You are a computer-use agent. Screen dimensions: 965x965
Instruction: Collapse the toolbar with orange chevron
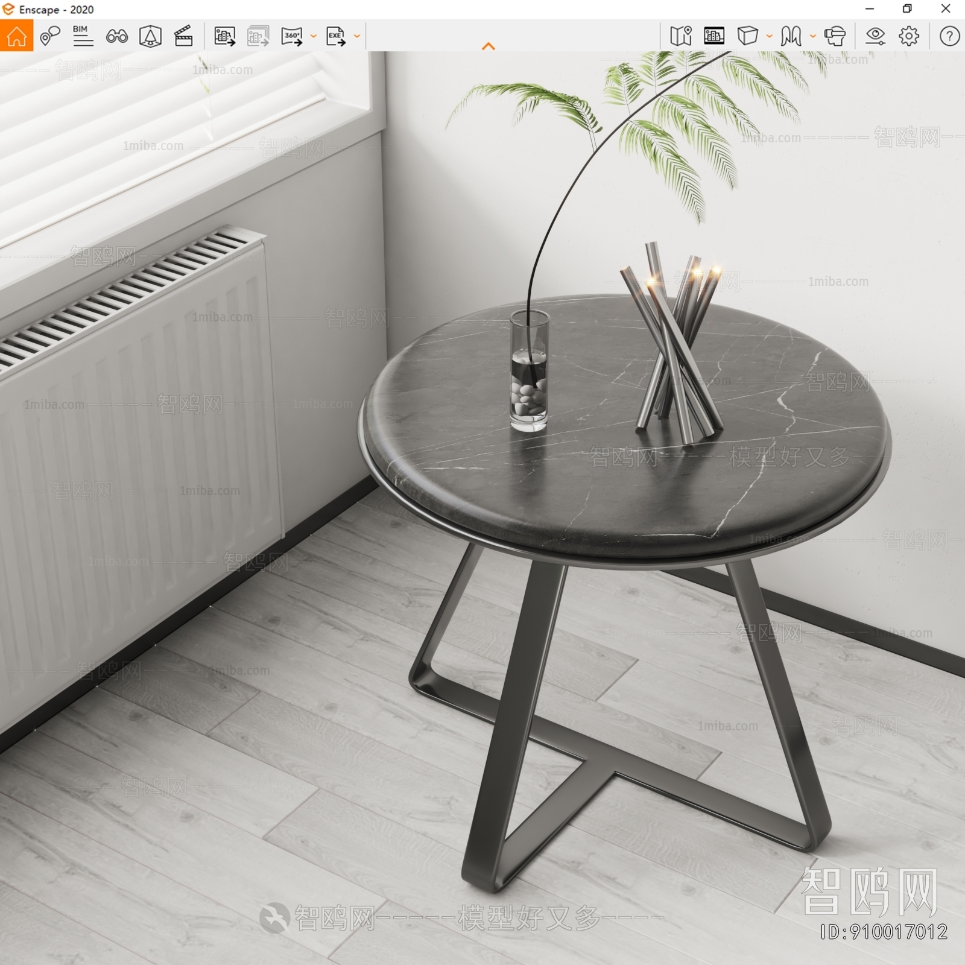(x=489, y=46)
